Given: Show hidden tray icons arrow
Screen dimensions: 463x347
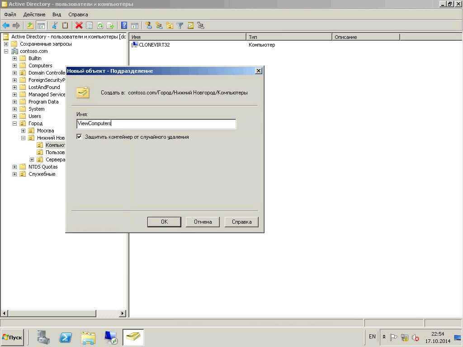Looking at the screenshot, I should point(384,337).
